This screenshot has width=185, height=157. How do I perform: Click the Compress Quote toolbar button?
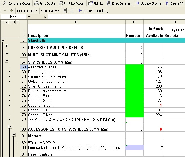16,3
